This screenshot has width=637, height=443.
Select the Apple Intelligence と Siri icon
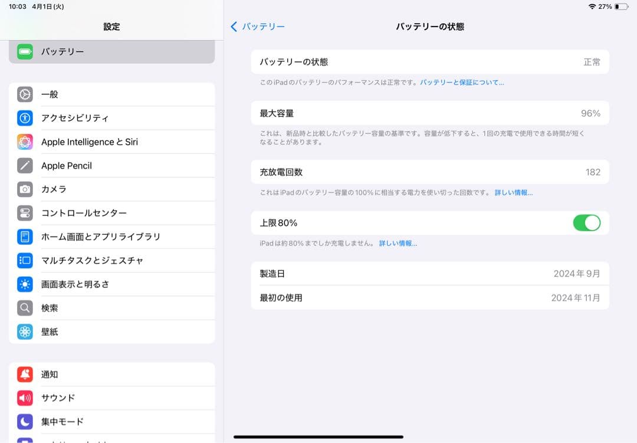tap(24, 142)
